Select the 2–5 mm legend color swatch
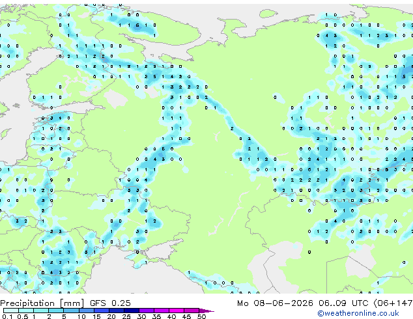This screenshot has width=413, height=319. pyautogui.click(x=56, y=311)
